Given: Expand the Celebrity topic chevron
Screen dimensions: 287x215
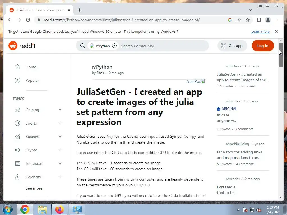Looking at the screenshot, I should 60,177.
